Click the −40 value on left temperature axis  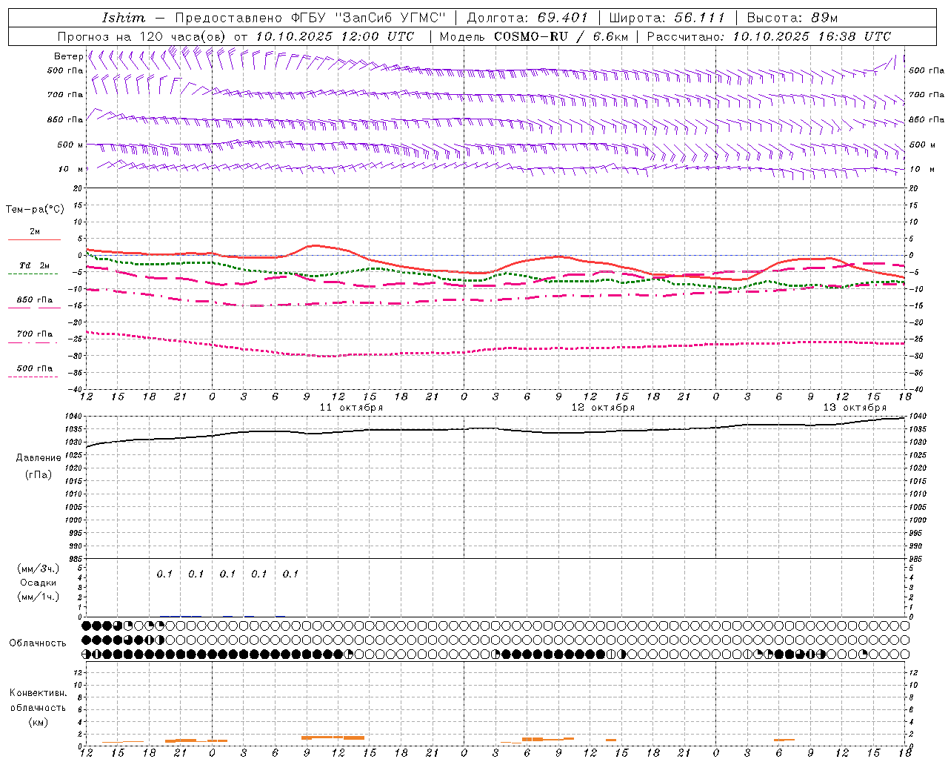pyautogui.click(x=76, y=389)
